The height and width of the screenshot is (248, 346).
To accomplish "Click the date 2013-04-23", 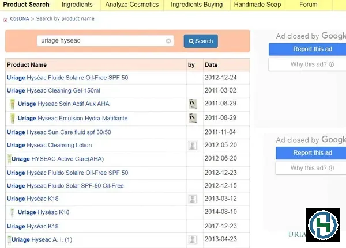I will tap(221, 239).
